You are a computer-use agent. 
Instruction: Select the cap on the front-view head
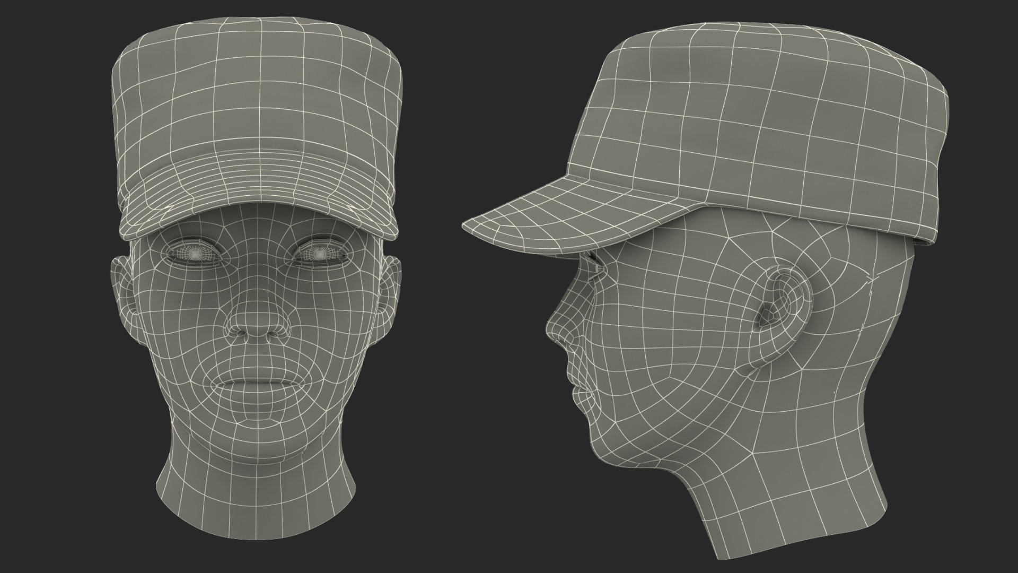257,127
